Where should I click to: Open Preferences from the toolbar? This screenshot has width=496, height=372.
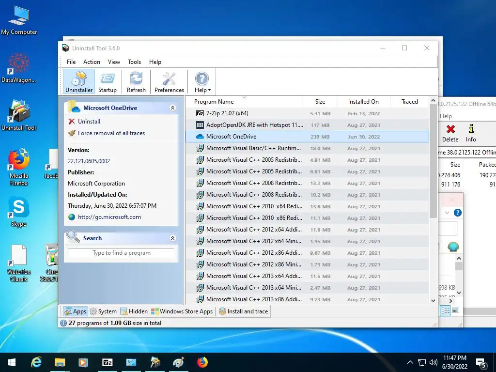pyautogui.click(x=169, y=82)
